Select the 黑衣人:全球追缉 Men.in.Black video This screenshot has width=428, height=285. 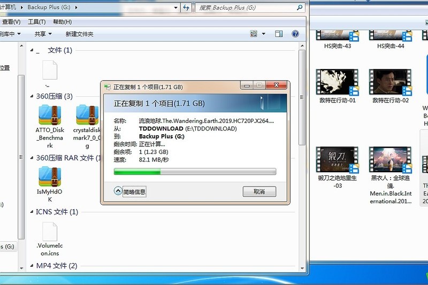click(391, 160)
